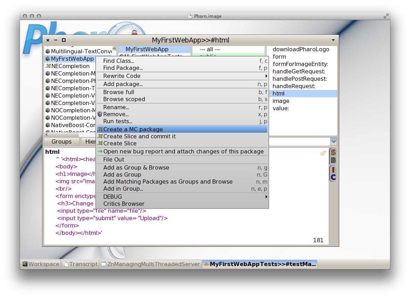Click the close X of the browser window
The height and width of the screenshot is (297, 410).
(x=48, y=40)
